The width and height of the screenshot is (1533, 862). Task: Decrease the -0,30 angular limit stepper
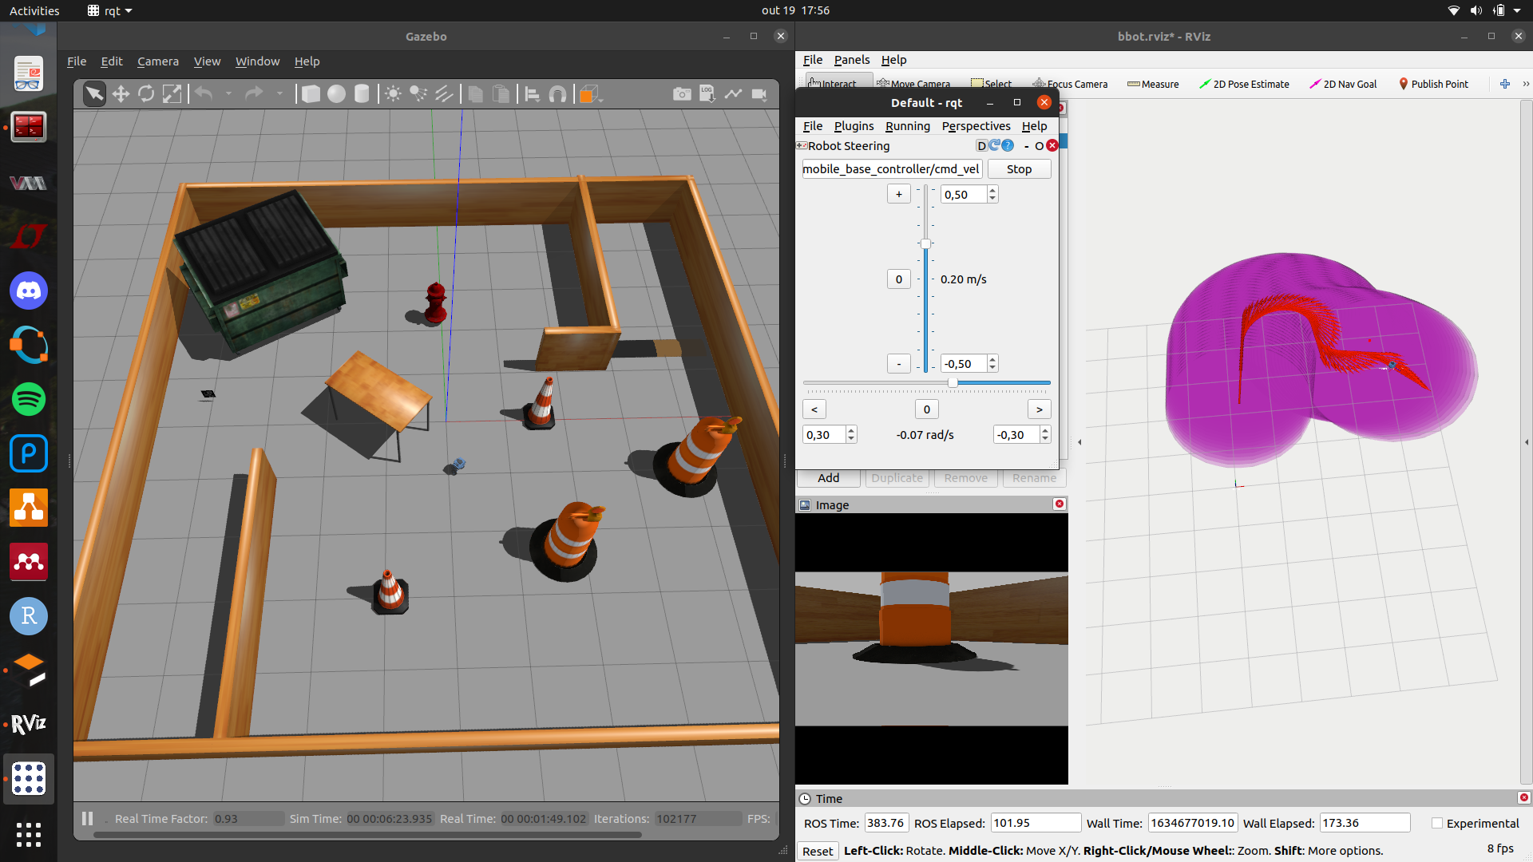(x=1045, y=439)
